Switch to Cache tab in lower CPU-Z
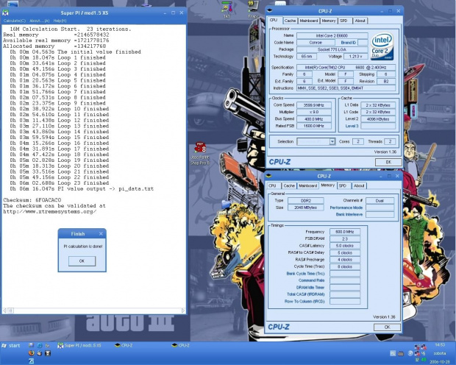Image resolution: width=456 pixels, height=365 pixels. click(289, 185)
